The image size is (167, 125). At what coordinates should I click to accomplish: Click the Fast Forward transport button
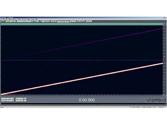pyautogui.click(x=7, y=101)
